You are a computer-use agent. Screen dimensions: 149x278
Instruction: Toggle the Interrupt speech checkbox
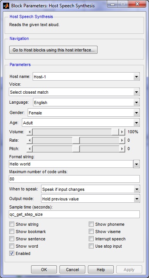(91, 239)
